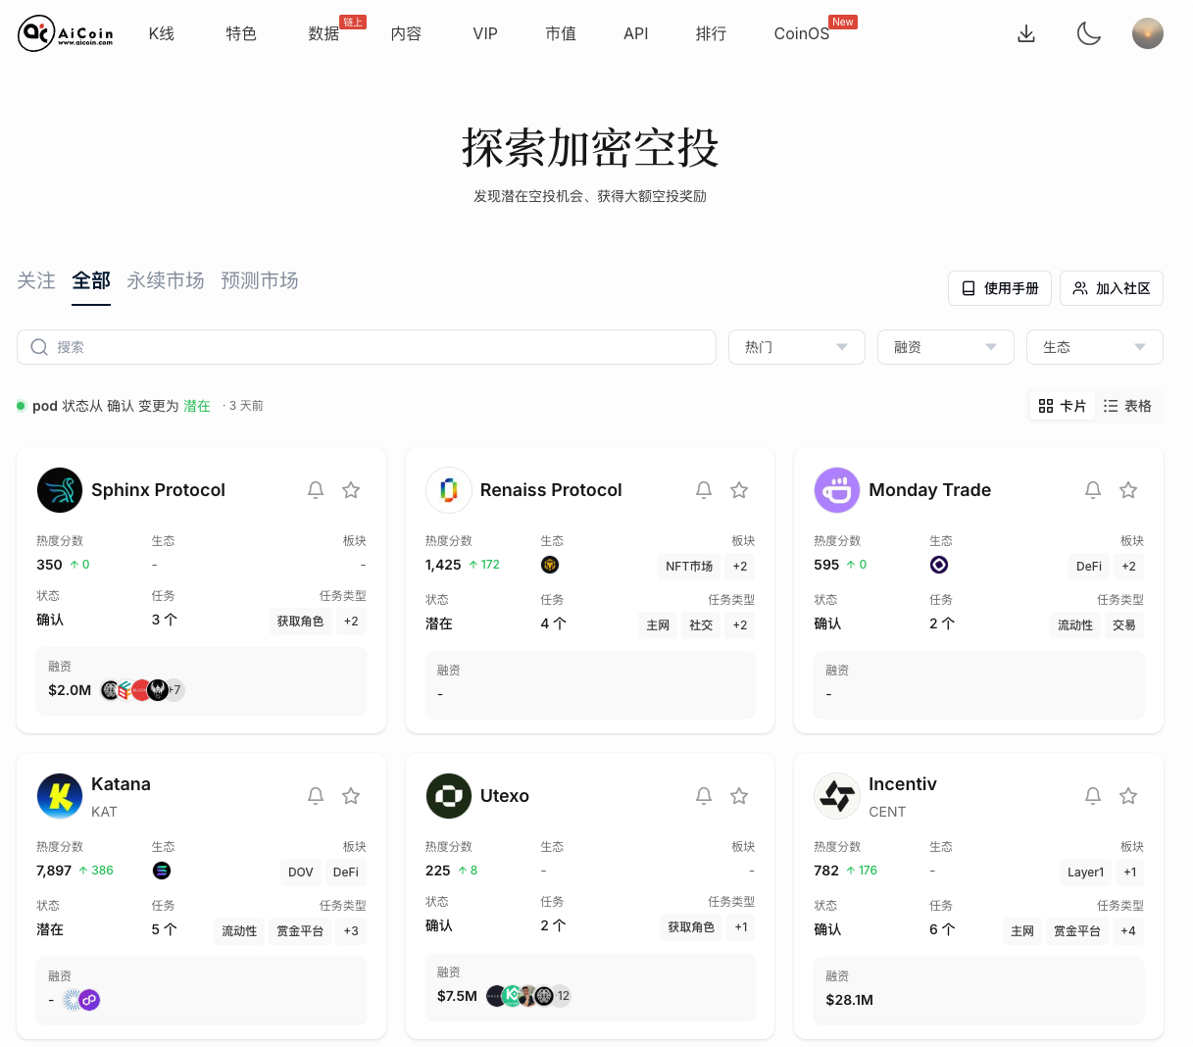Open the 热门 sort dropdown

pyautogui.click(x=796, y=347)
